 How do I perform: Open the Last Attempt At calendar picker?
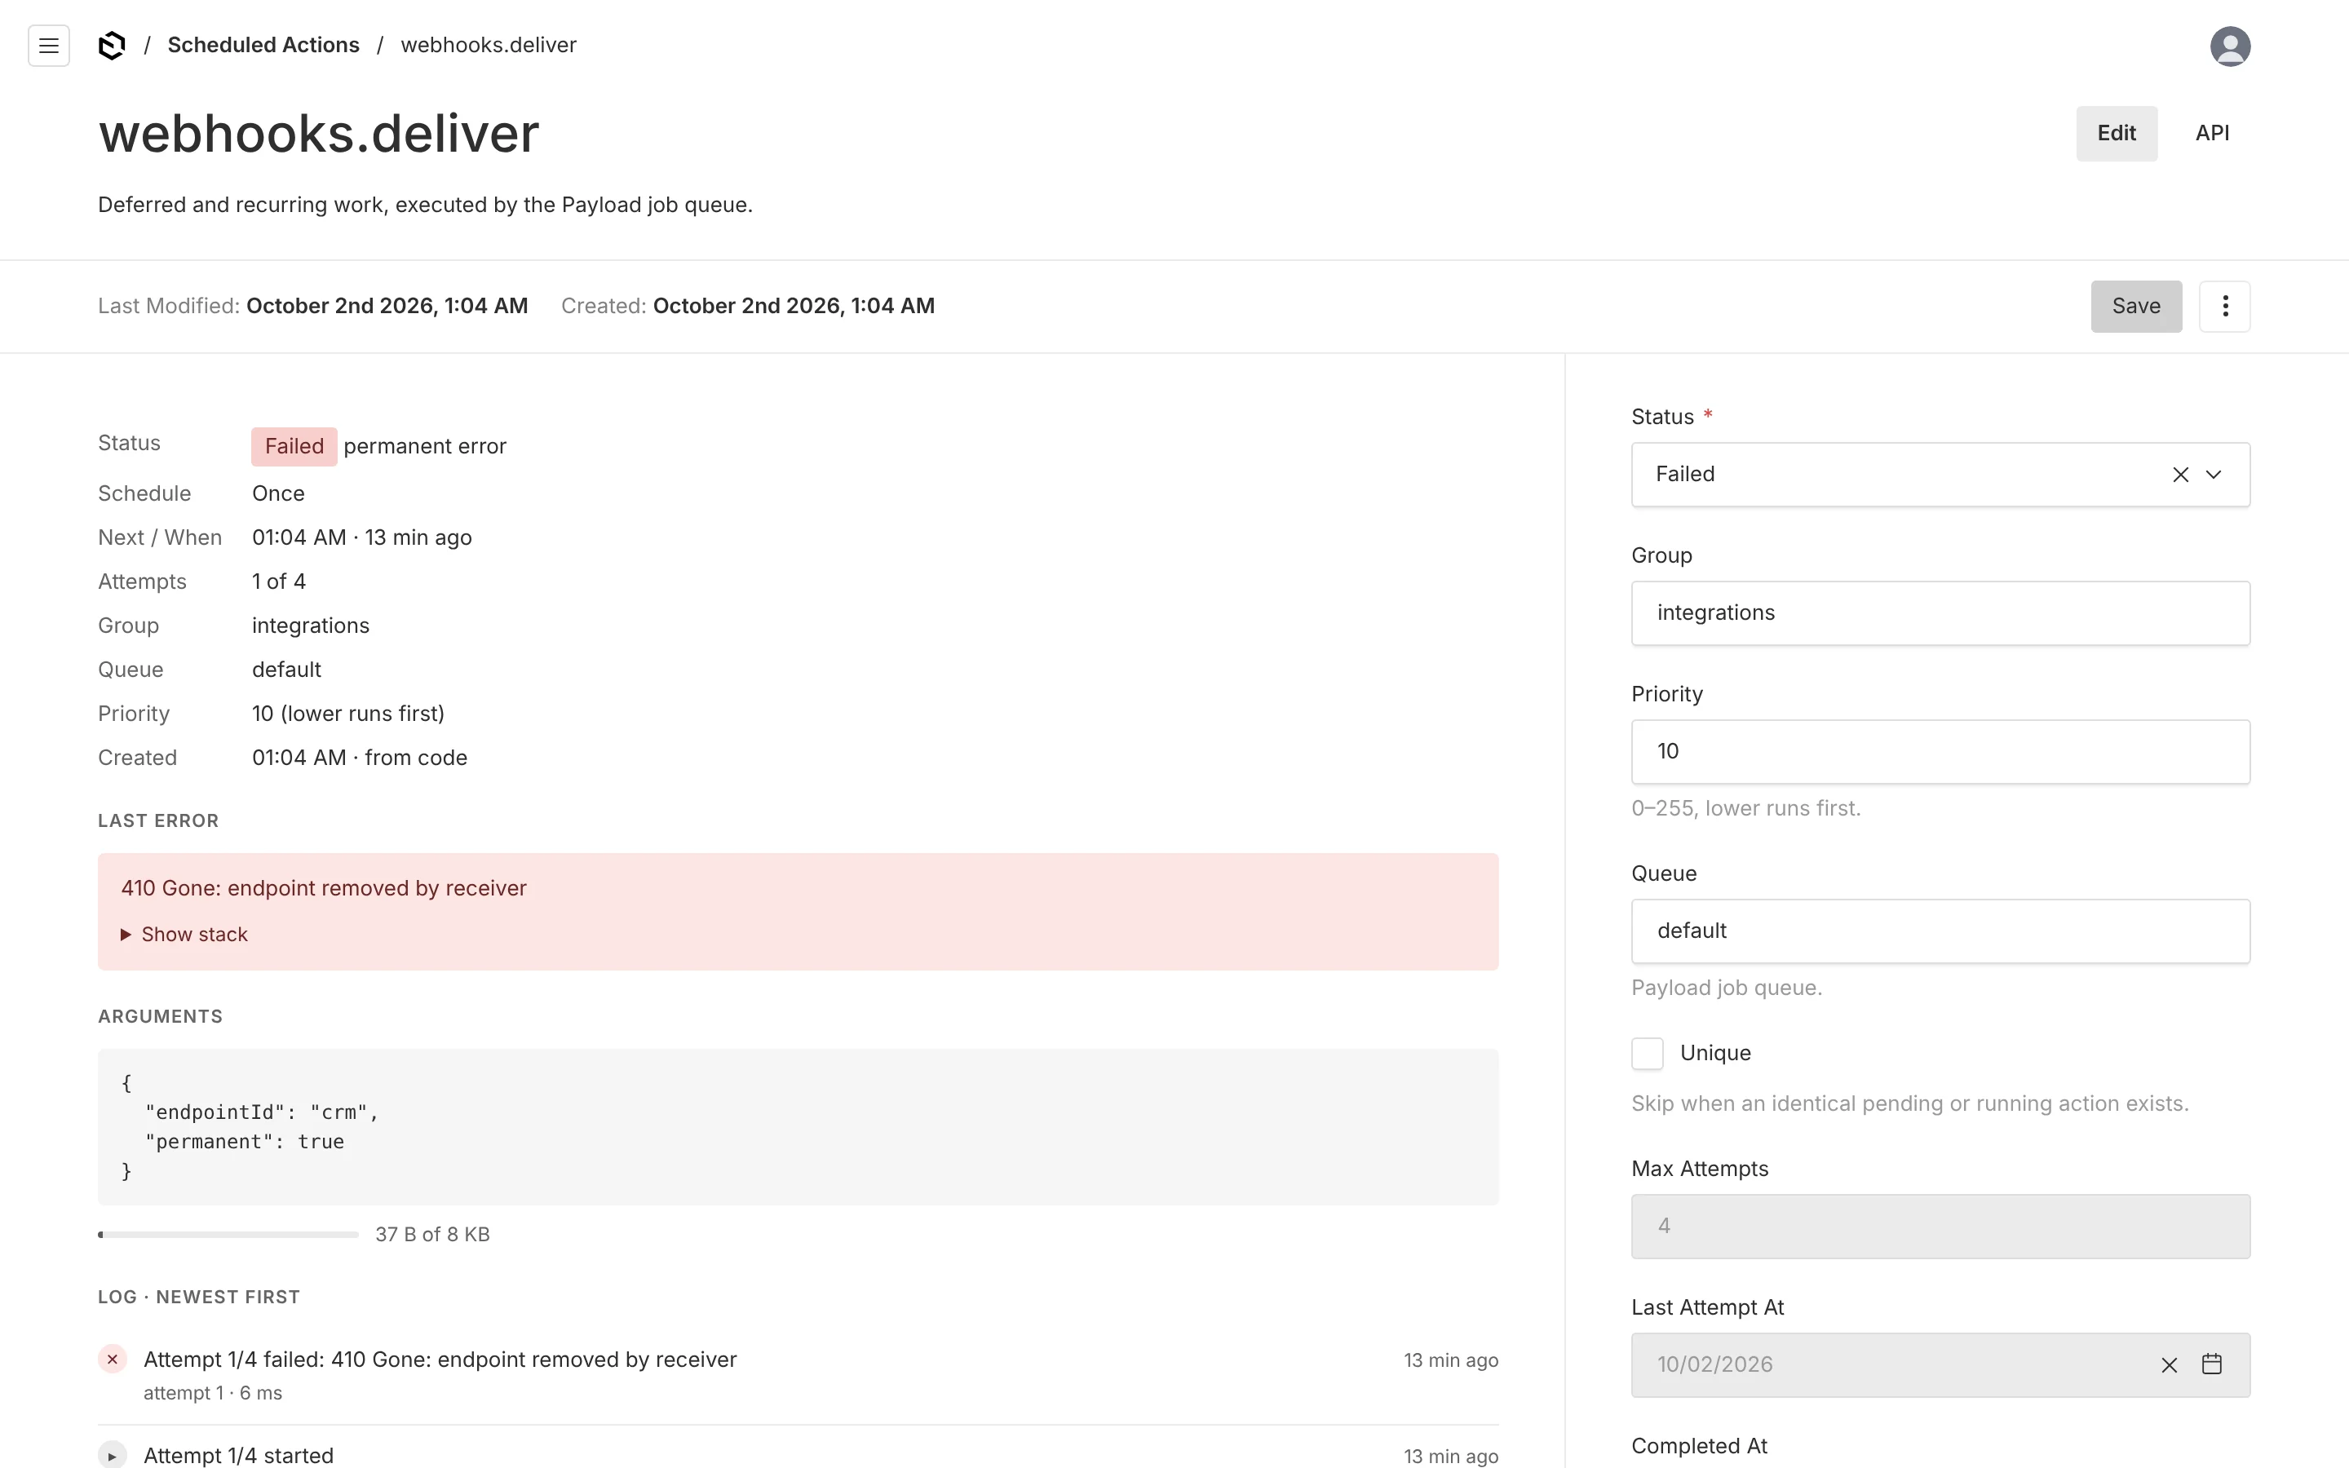tap(2211, 1364)
